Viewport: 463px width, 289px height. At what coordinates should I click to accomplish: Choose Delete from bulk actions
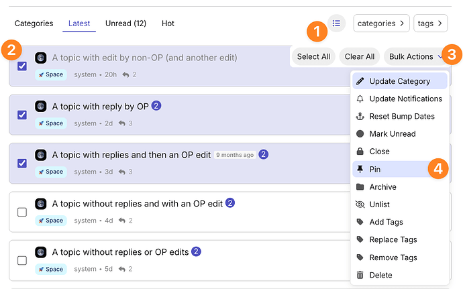coord(400,275)
